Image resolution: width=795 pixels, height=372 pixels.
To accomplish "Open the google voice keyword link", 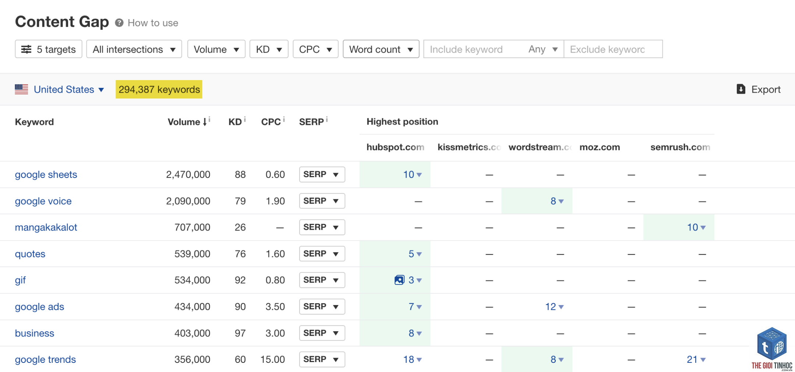I will tap(43, 201).
